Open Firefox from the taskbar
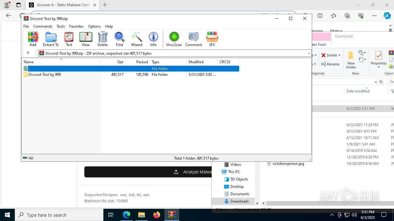This screenshot has height=221, width=394. pos(157,215)
